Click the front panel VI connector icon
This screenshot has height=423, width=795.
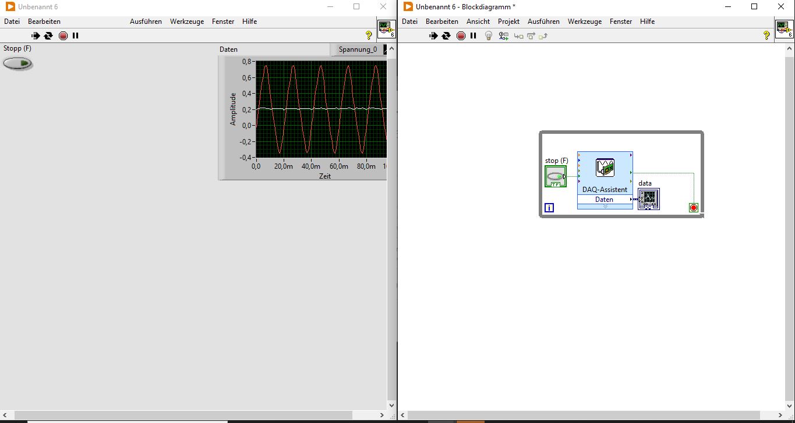pos(386,28)
